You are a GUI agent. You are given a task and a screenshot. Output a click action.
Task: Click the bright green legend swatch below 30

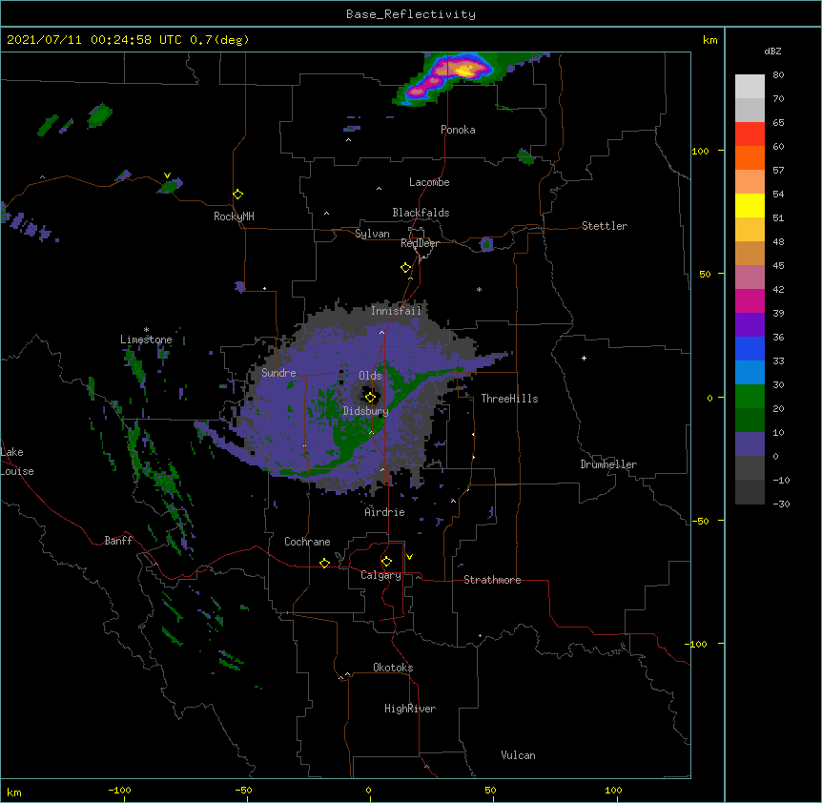tap(750, 397)
